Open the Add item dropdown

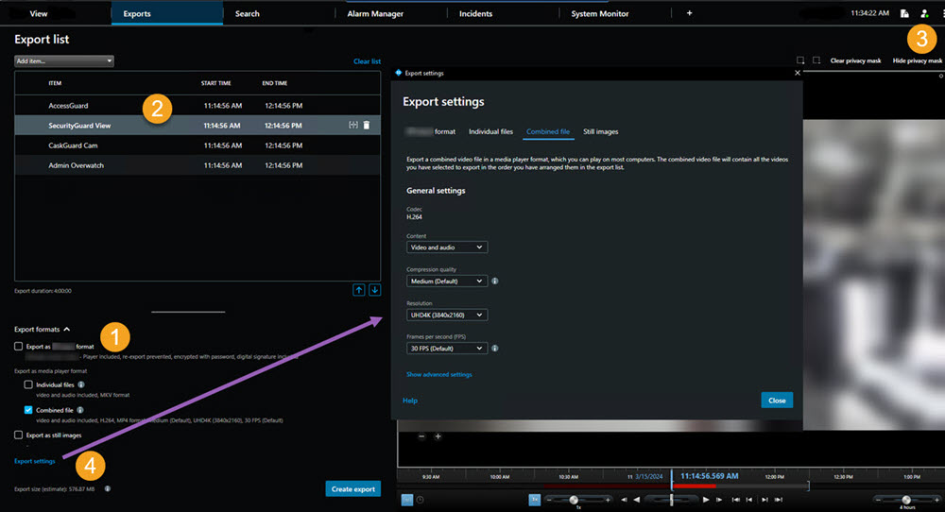pyautogui.click(x=64, y=61)
